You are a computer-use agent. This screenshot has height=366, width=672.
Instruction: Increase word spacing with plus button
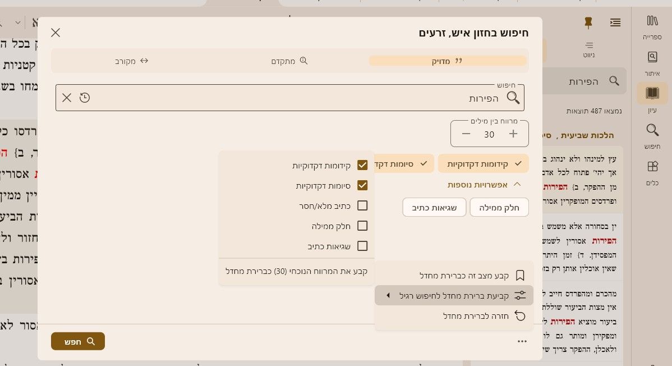(x=513, y=134)
